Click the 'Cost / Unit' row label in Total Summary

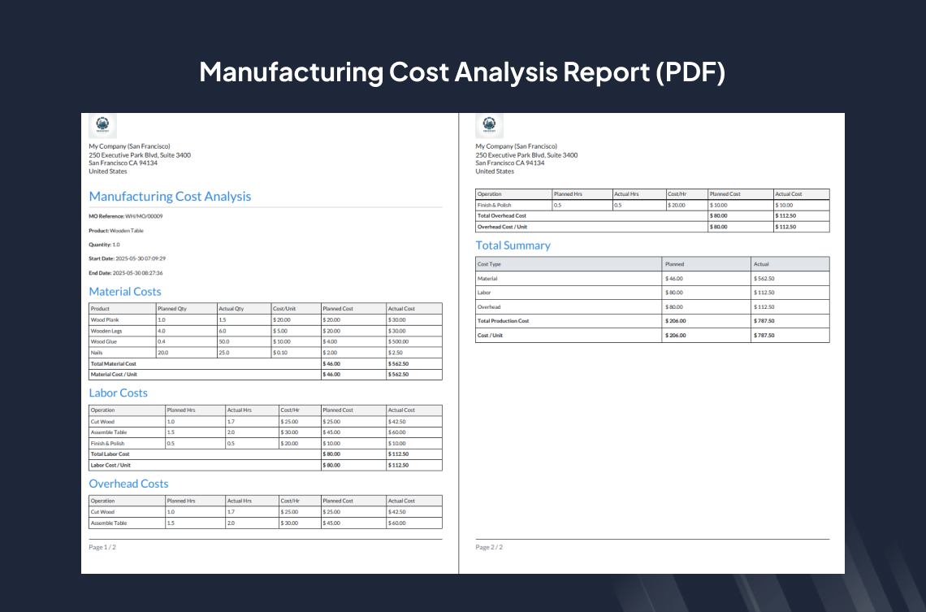coord(490,335)
